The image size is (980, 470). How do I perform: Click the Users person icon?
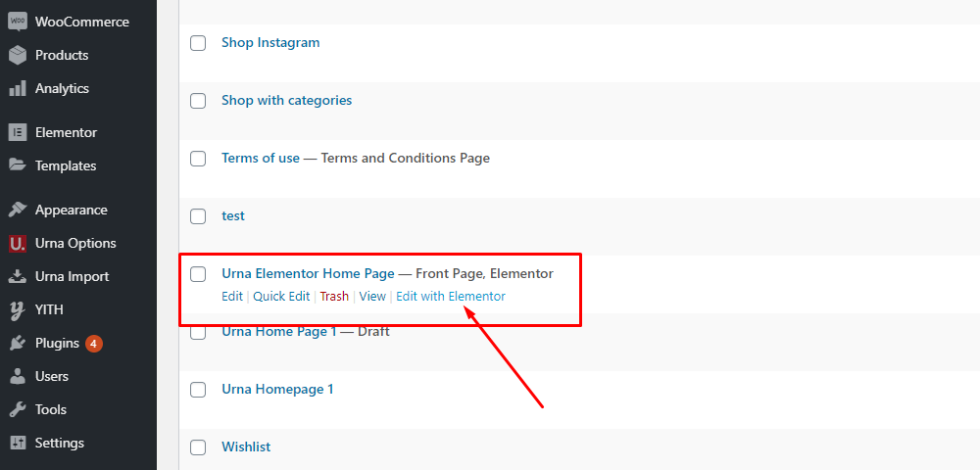pyautogui.click(x=18, y=376)
